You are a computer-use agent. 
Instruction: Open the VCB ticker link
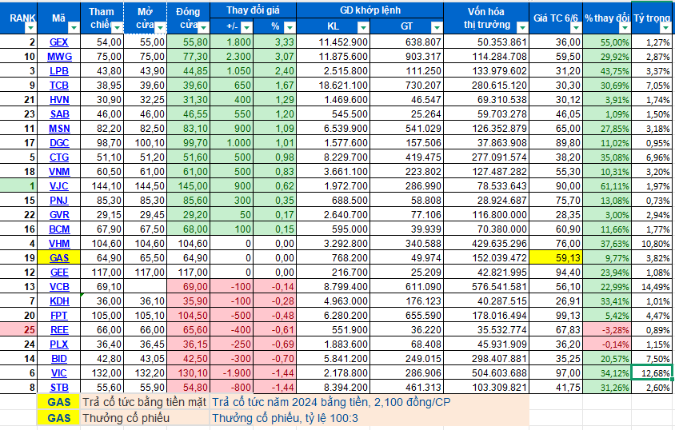pos(59,287)
